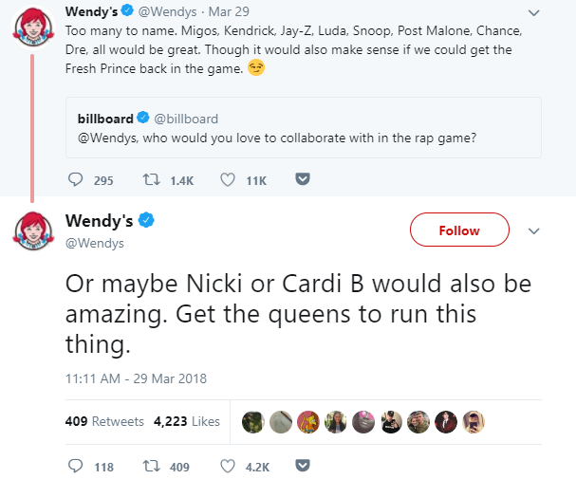View the 409 Retweets list
This screenshot has height=479, width=576.
pos(104,422)
